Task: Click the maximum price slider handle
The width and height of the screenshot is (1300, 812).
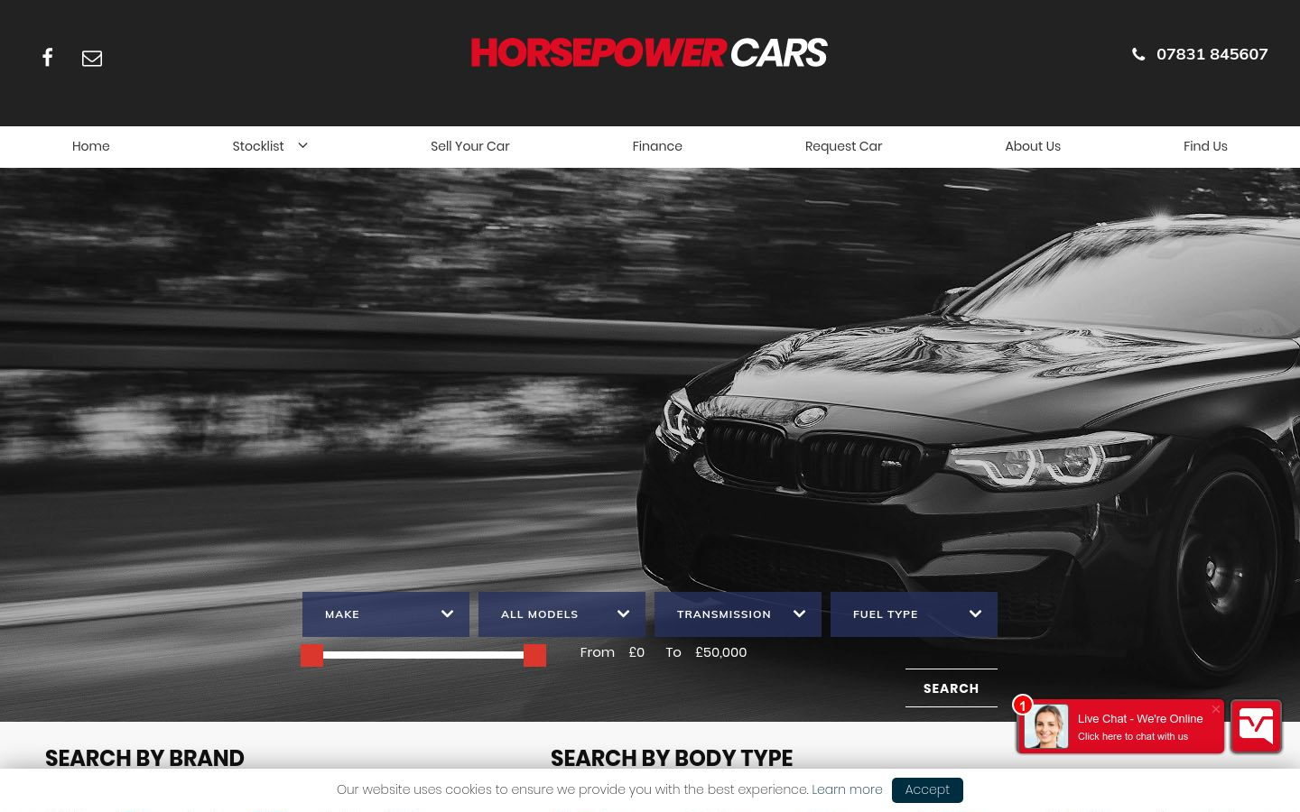Action: [534, 656]
